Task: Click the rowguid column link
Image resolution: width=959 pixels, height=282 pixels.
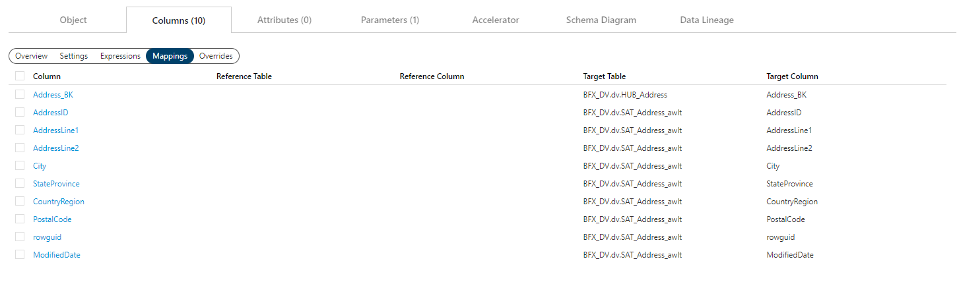Action: click(x=47, y=237)
